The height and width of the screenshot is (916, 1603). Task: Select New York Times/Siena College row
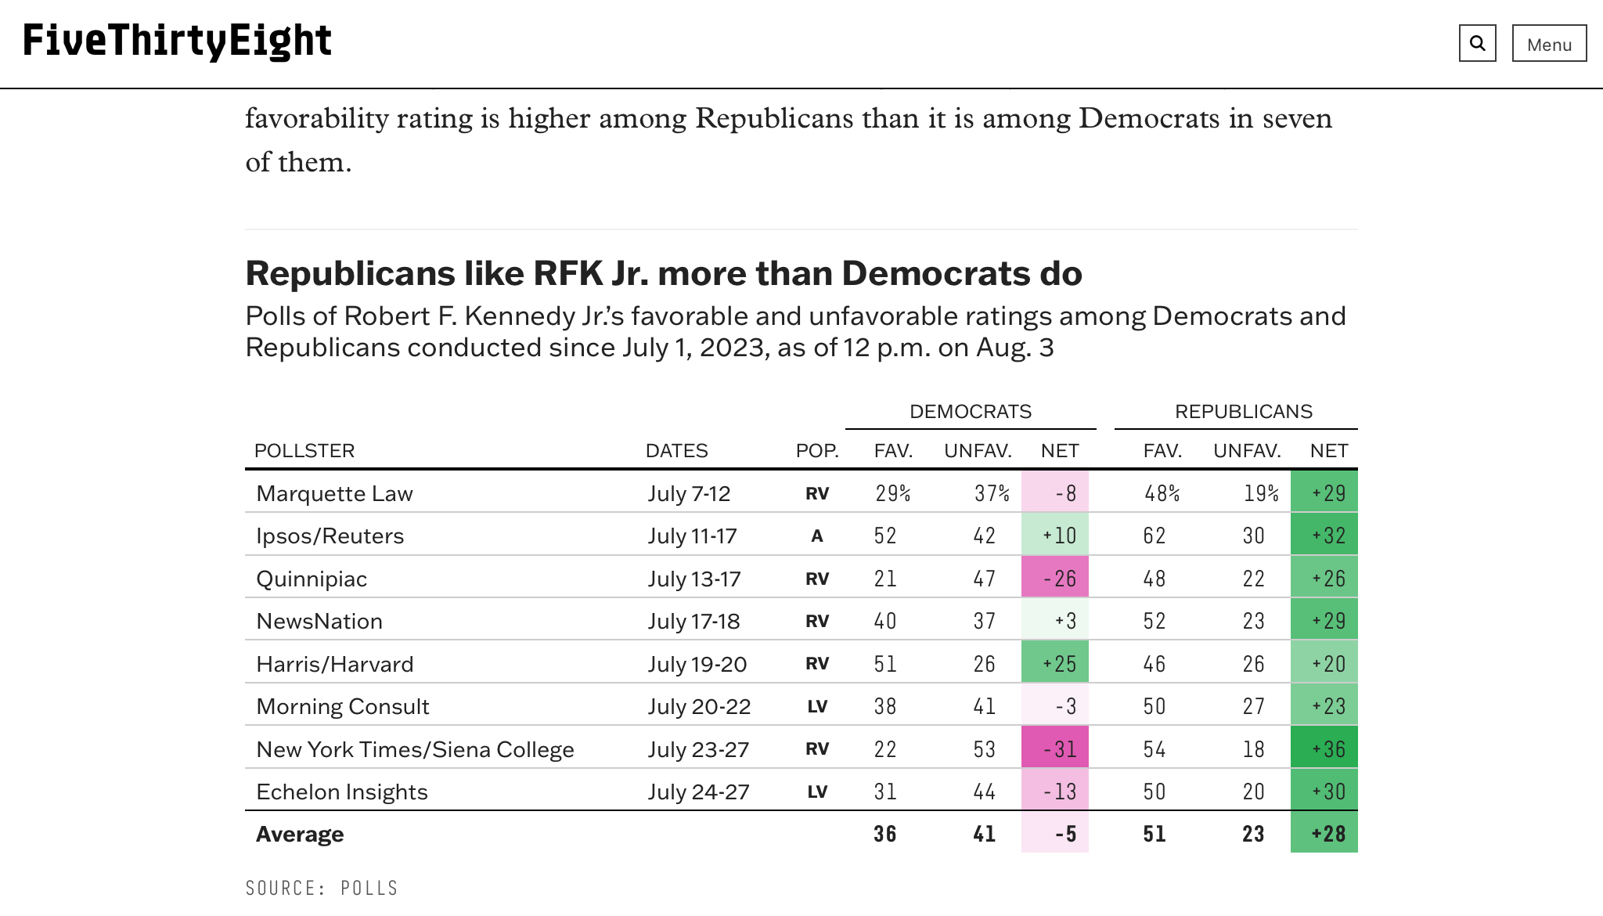tap(415, 749)
